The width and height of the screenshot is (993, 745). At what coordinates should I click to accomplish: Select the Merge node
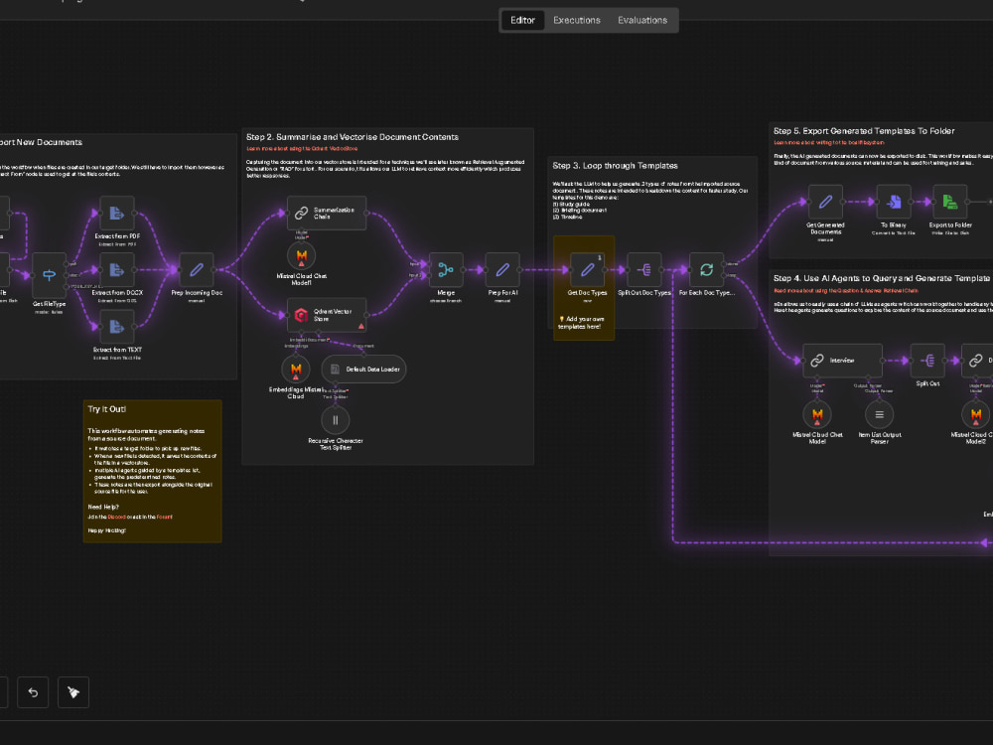[x=446, y=270]
